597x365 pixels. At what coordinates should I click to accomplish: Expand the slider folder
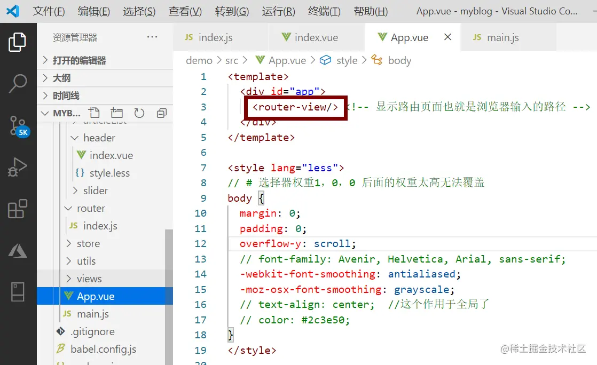(x=105, y=191)
